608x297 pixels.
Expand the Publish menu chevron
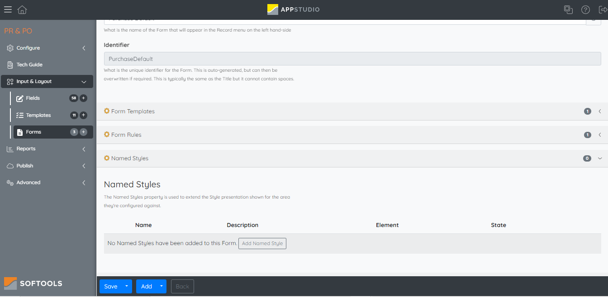click(84, 166)
